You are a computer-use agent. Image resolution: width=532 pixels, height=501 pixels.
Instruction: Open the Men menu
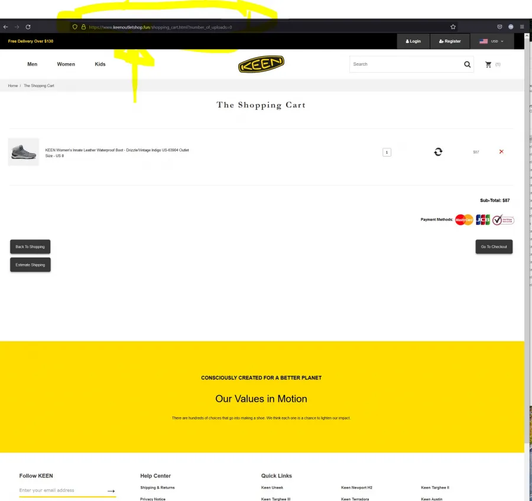pos(33,64)
